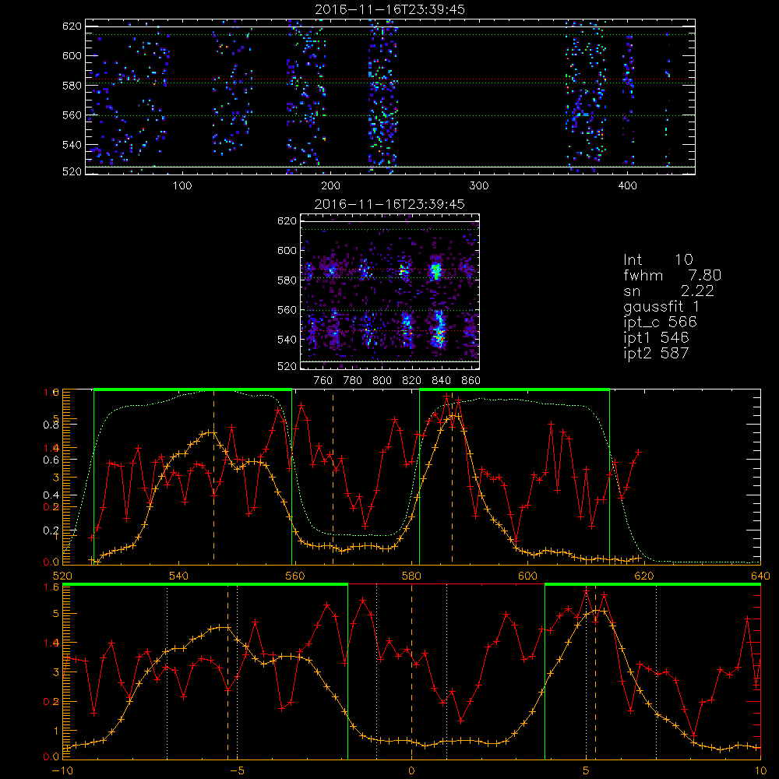Image resolution: width=779 pixels, height=779 pixels.
Task: Click y-axis label 600 of the wide image panel
Action: click(72, 55)
